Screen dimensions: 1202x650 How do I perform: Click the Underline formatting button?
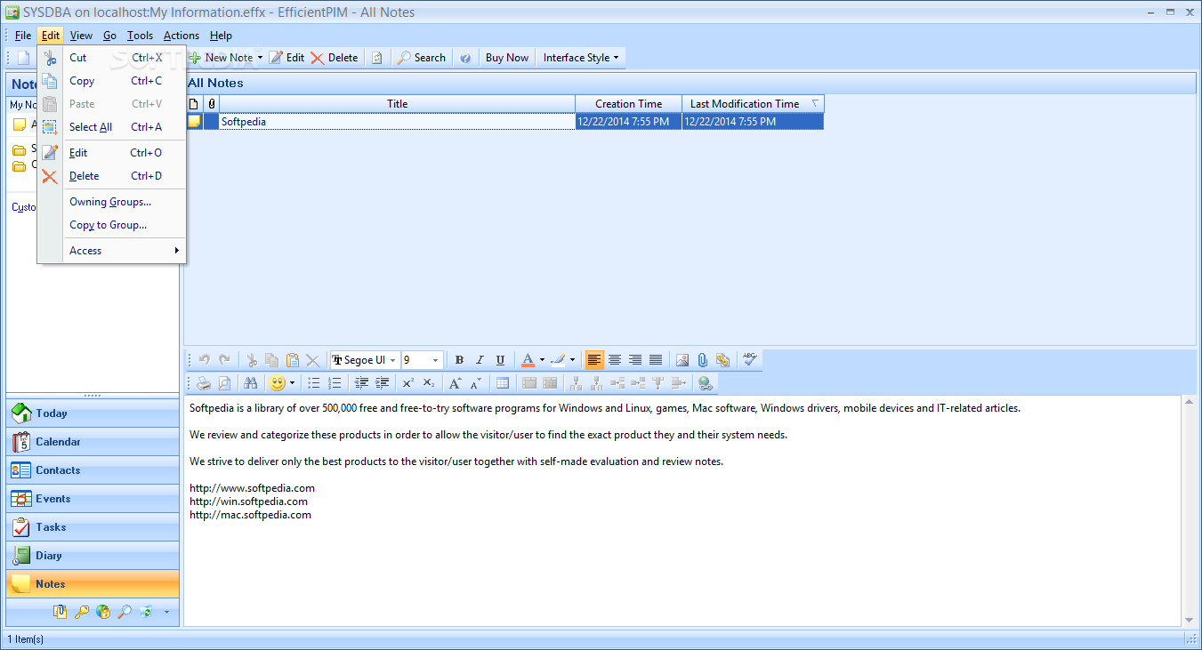[x=500, y=360]
